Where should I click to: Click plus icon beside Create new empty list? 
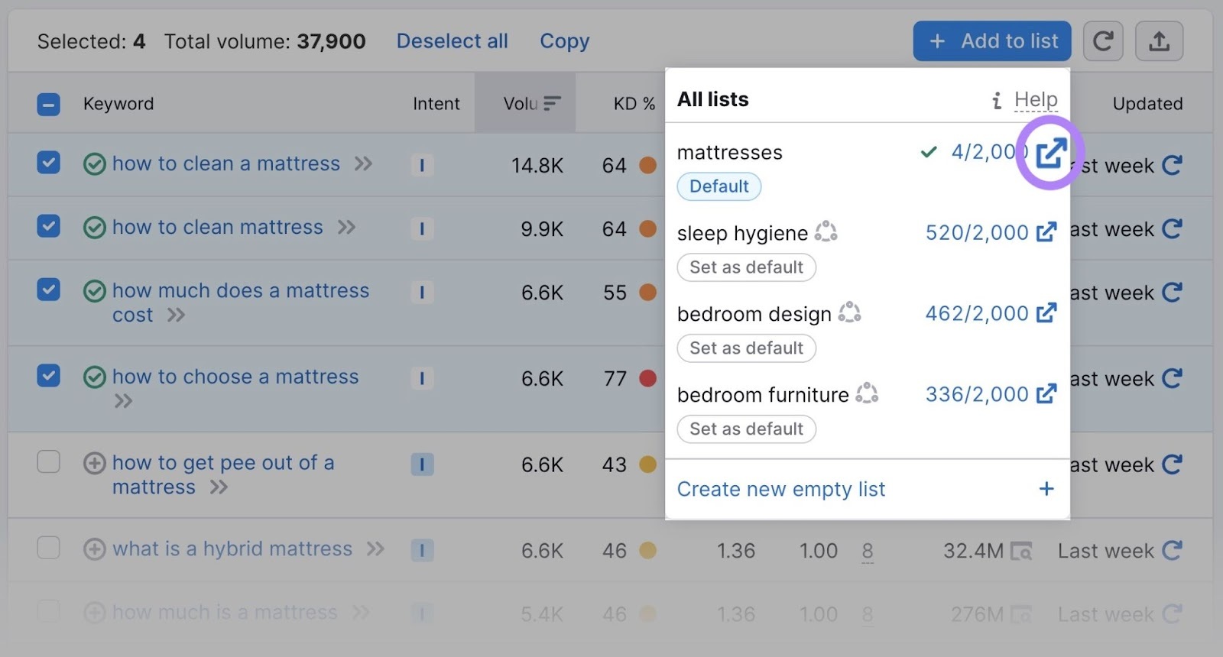pyautogui.click(x=1046, y=489)
